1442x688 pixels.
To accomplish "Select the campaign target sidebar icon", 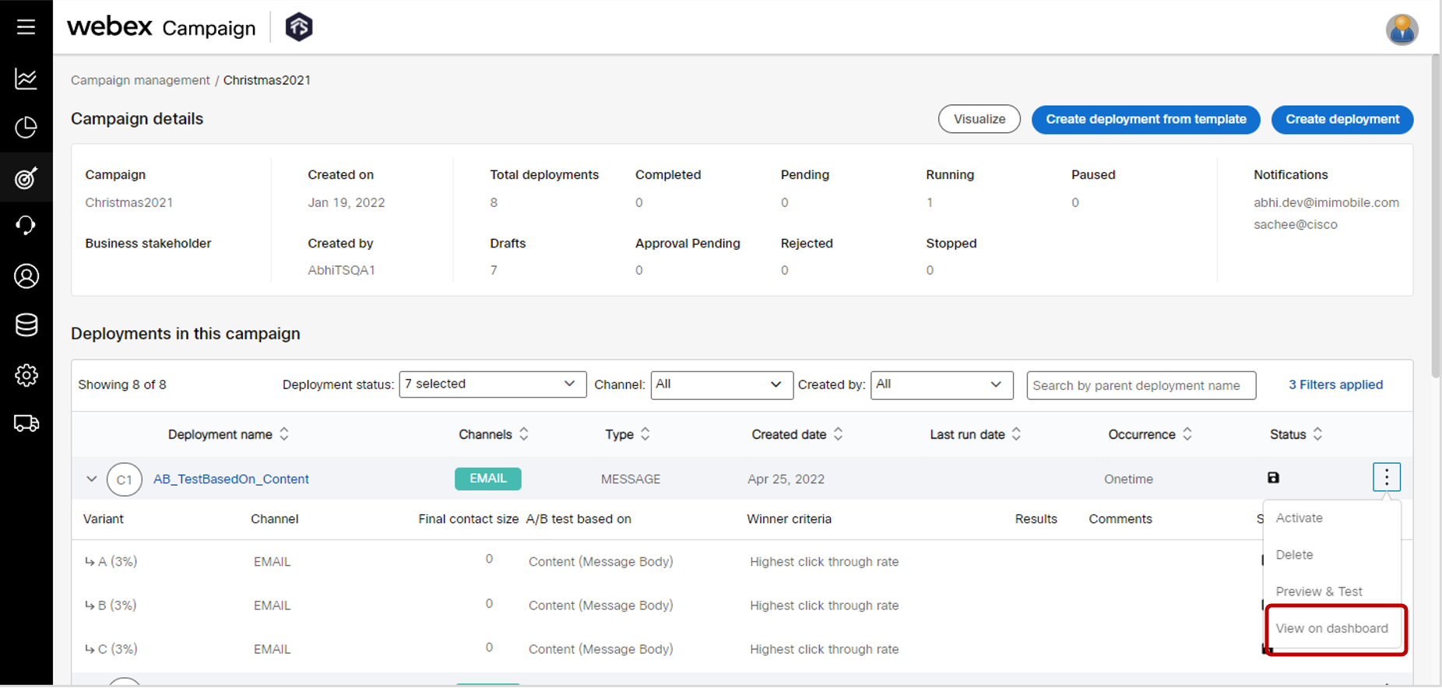I will [x=26, y=177].
